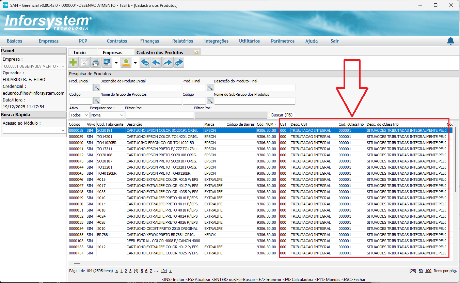Open the Relatórios menu
The image size is (460, 283).
183,41
